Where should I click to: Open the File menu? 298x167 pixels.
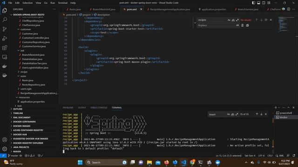point(10,3)
